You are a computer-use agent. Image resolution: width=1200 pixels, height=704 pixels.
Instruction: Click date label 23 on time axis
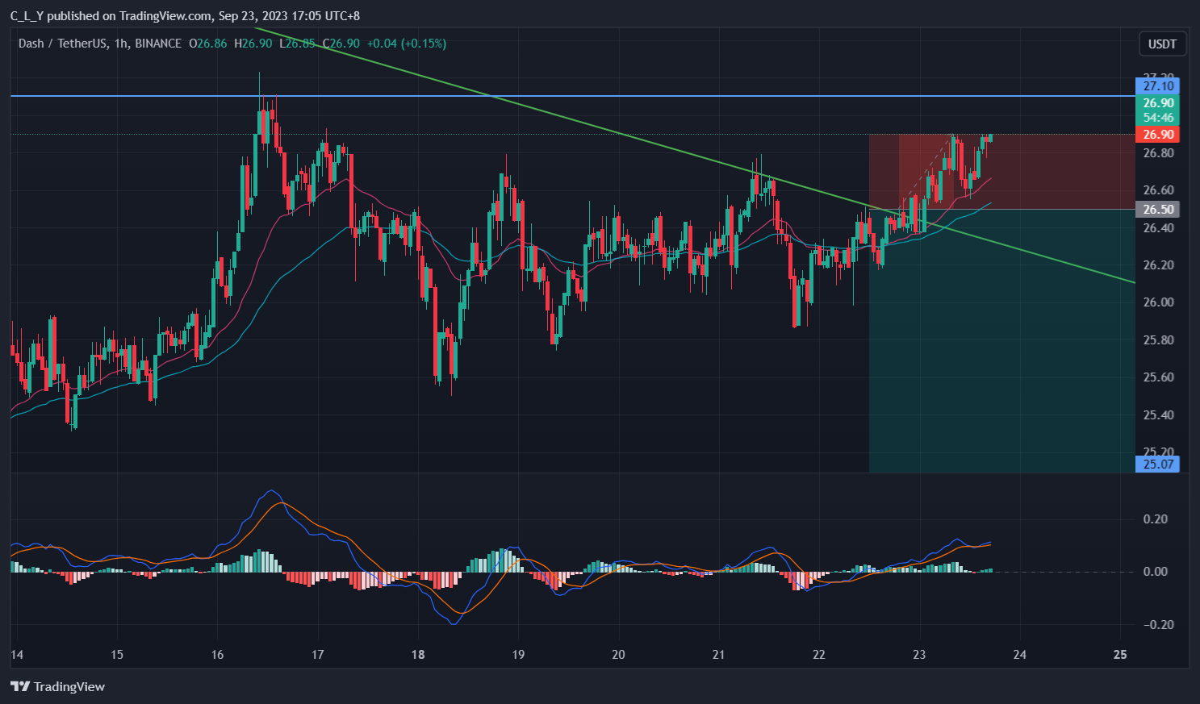coord(919,654)
